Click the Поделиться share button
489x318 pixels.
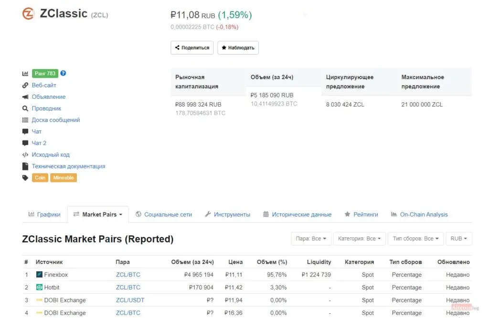[x=192, y=48]
